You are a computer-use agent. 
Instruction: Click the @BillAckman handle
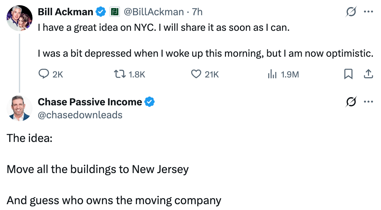point(153,12)
